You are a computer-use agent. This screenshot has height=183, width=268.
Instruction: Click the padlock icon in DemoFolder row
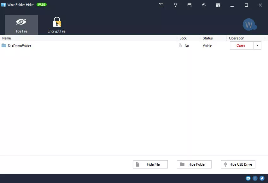point(180,45)
